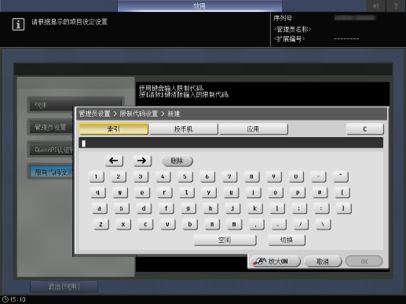Tap the 5 key on the keyboard
The image size is (406, 304).
pyautogui.click(x=185, y=177)
